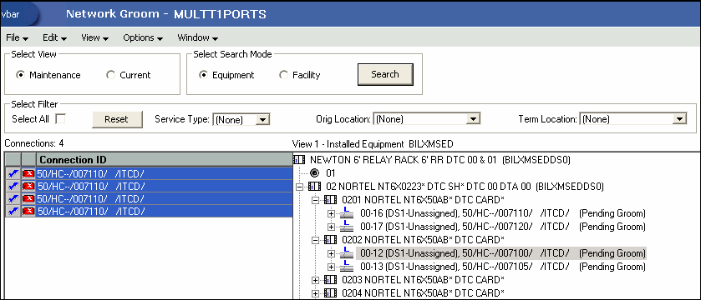Open the Service Type dropdown
The width and height of the screenshot is (701, 300).
(263, 119)
